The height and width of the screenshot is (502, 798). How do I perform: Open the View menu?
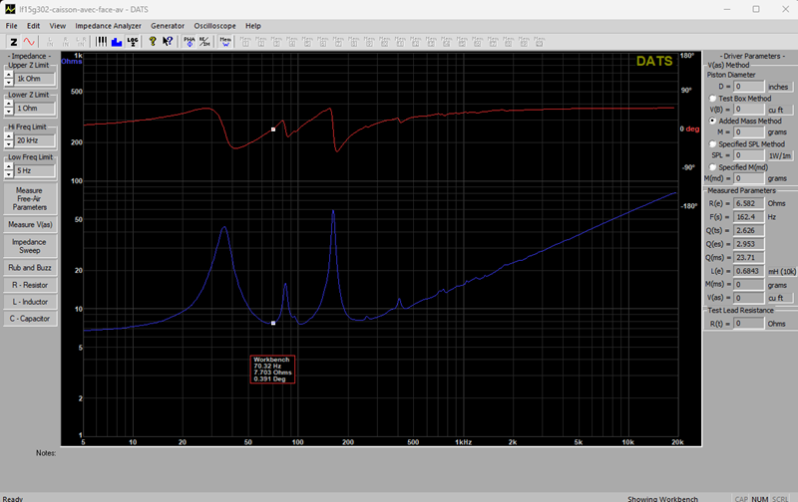(x=58, y=26)
